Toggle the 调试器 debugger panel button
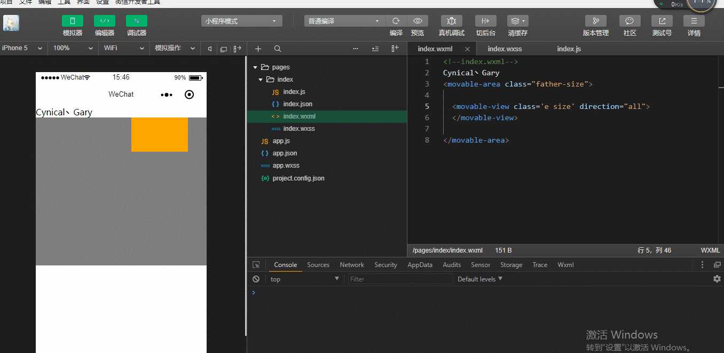Image resolution: width=724 pixels, height=353 pixels. coord(137,21)
